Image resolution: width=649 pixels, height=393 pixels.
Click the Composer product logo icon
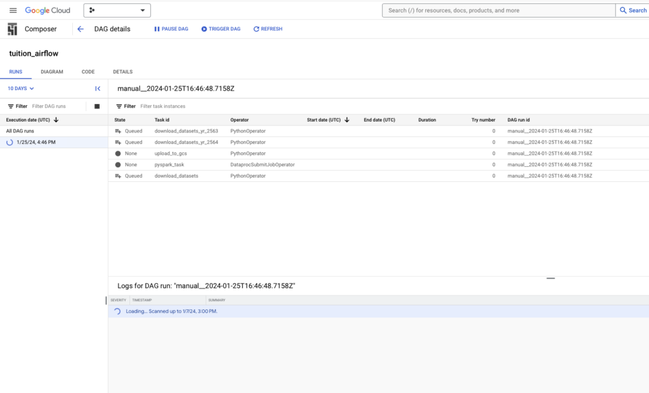point(12,29)
